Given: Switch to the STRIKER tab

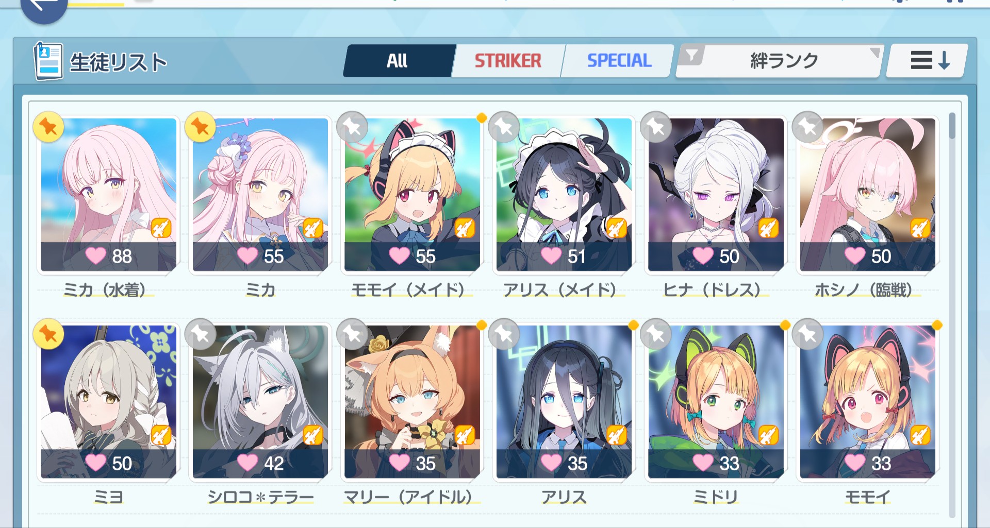Looking at the screenshot, I should (508, 61).
